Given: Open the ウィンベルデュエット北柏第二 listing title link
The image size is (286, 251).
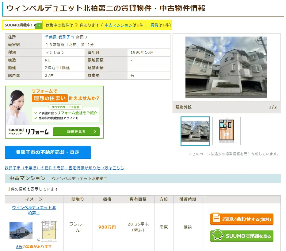Looking at the screenshot, I should tap(34, 210).
